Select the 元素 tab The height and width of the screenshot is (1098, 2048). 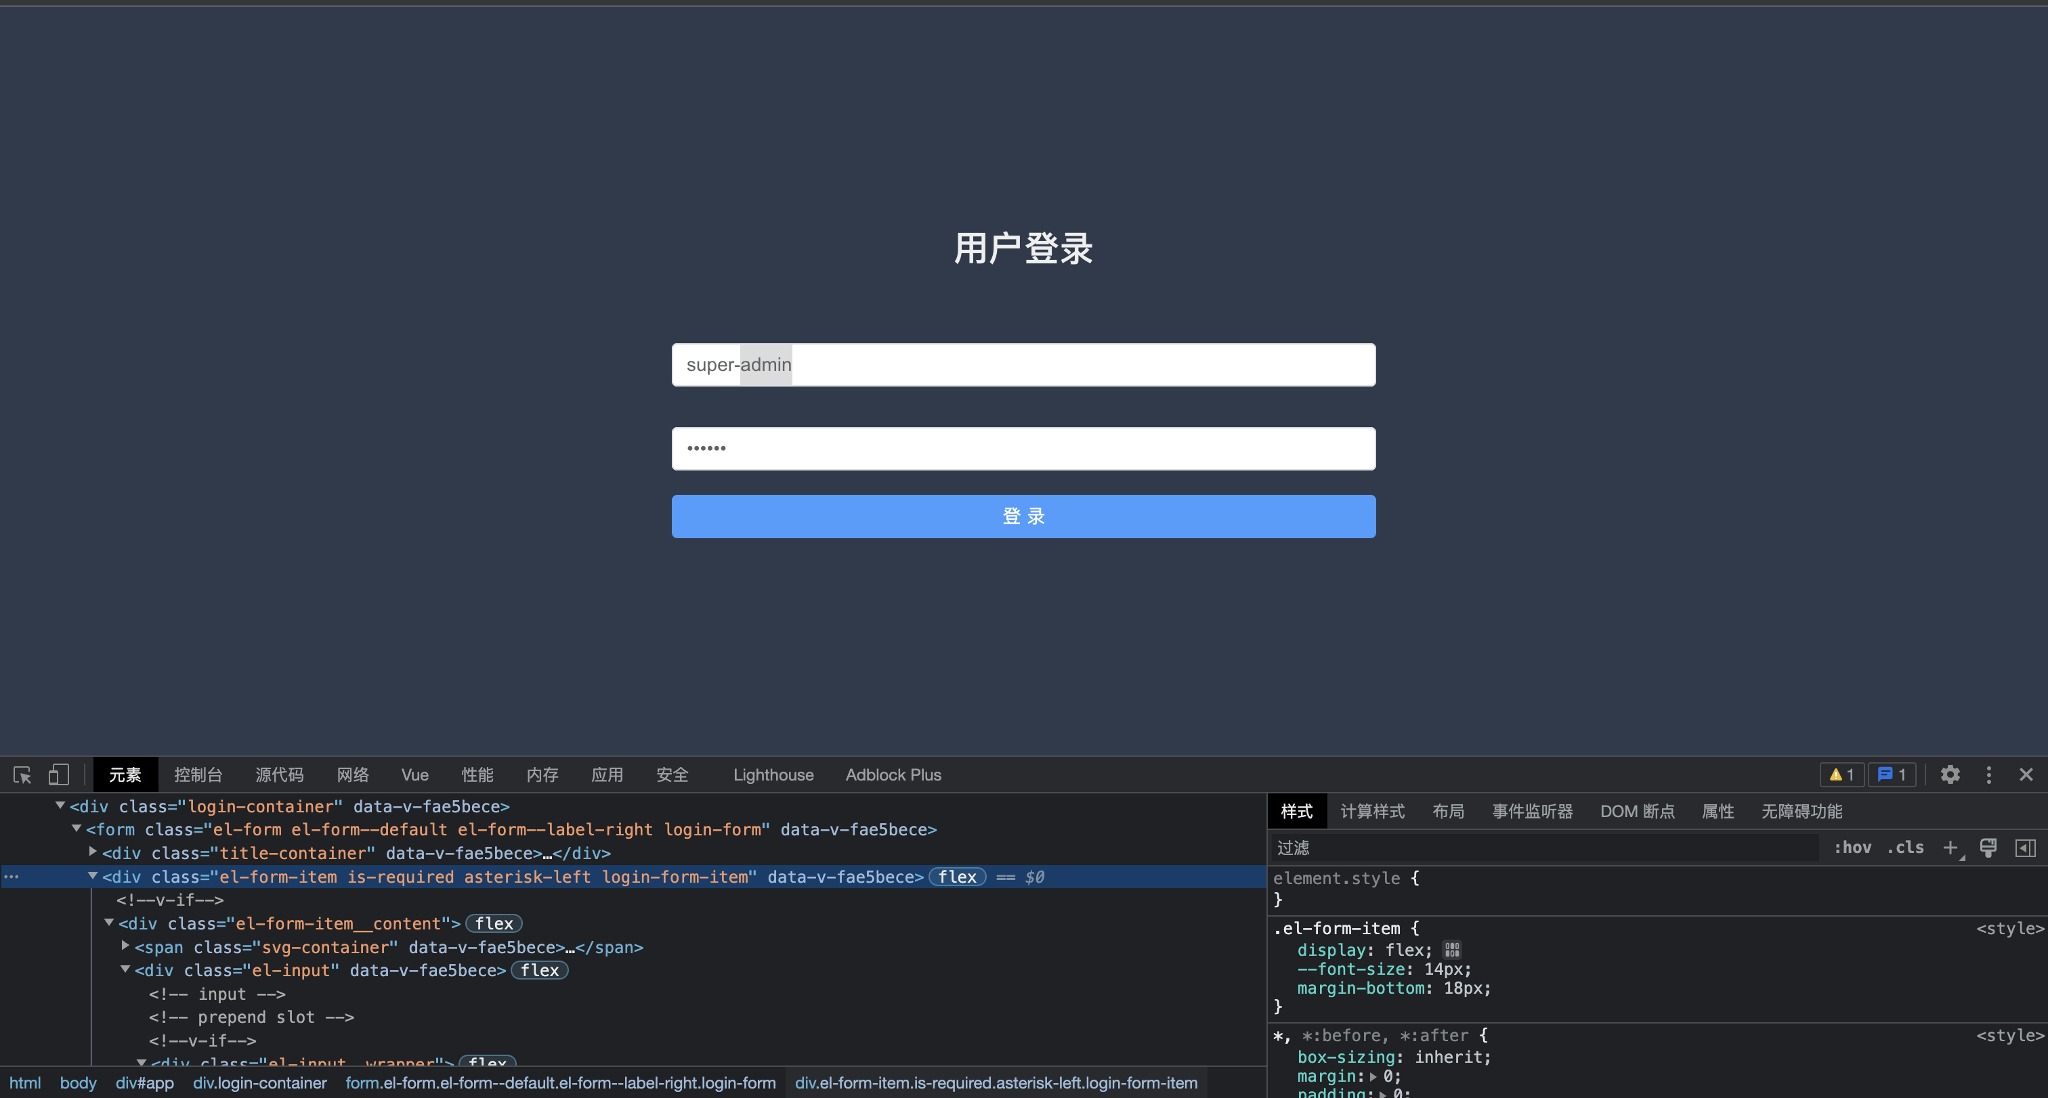coord(125,774)
